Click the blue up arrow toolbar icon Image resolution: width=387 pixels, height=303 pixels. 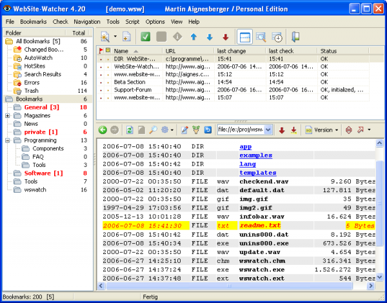tap(193, 37)
